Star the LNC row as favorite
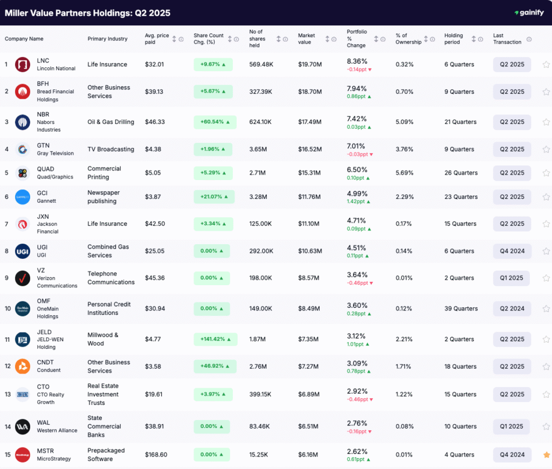 [x=546, y=65]
